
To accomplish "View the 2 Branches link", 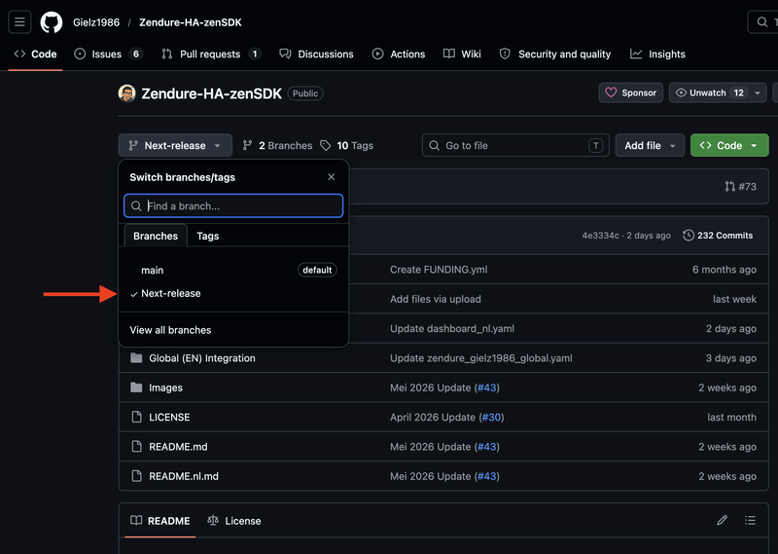I will click(277, 146).
